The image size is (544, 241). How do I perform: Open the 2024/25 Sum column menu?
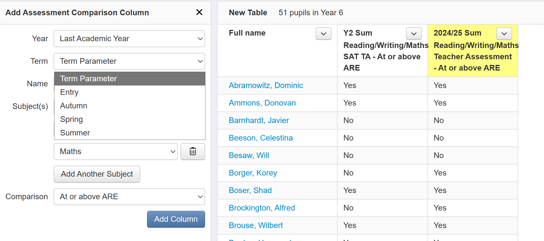pyautogui.click(x=504, y=34)
